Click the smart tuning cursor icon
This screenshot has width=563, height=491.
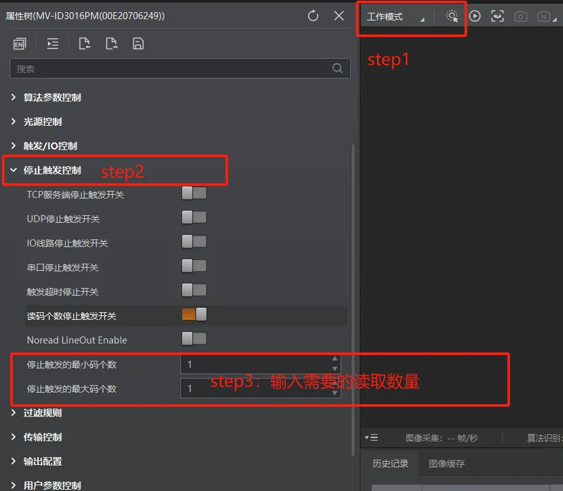[452, 17]
